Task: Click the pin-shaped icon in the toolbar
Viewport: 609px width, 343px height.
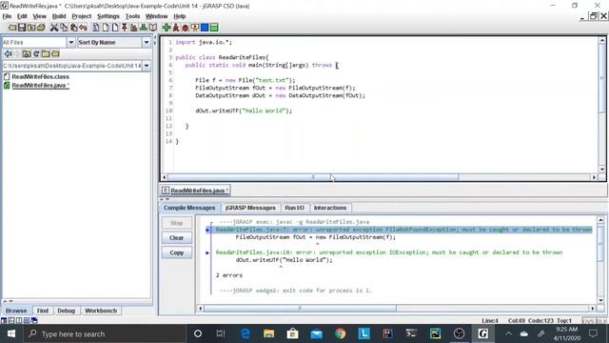Action: pyautogui.click(x=125, y=28)
